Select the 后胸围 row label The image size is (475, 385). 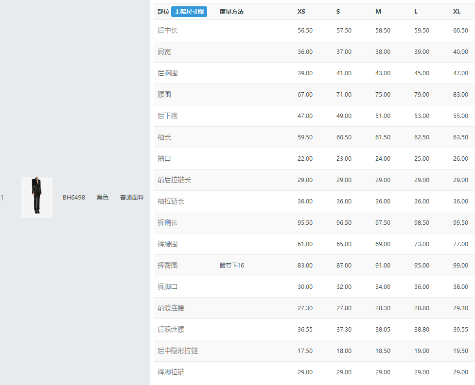click(x=168, y=73)
